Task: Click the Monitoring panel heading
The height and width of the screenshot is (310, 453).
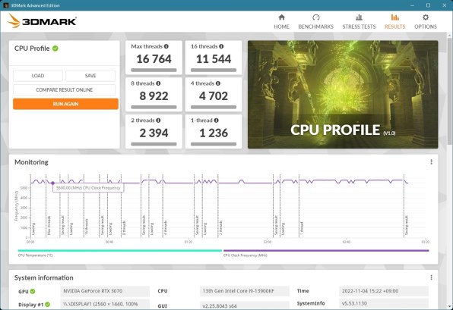Action: tap(31, 162)
